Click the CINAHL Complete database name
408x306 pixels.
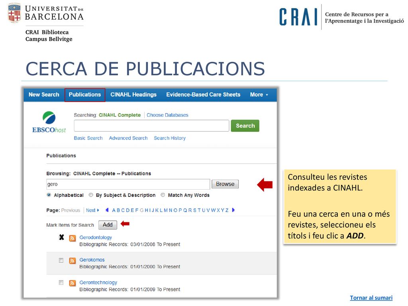tap(120, 115)
